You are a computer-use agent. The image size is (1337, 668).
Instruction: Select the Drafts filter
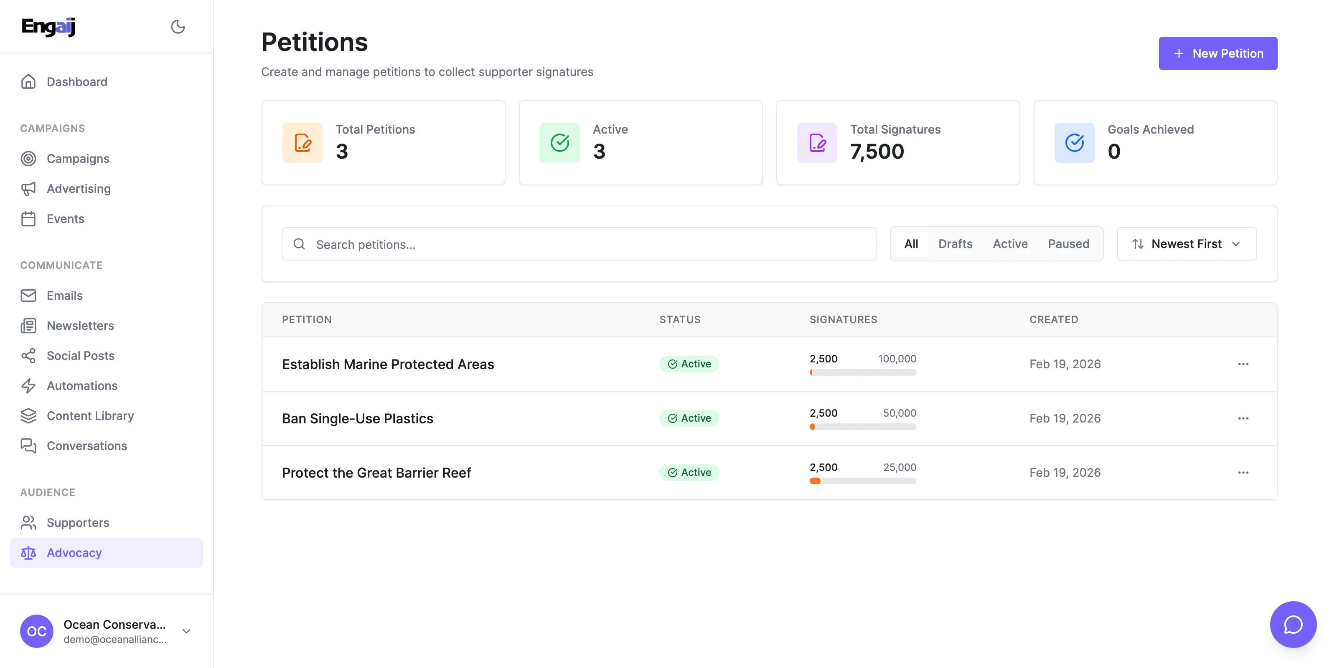(955, 244)
